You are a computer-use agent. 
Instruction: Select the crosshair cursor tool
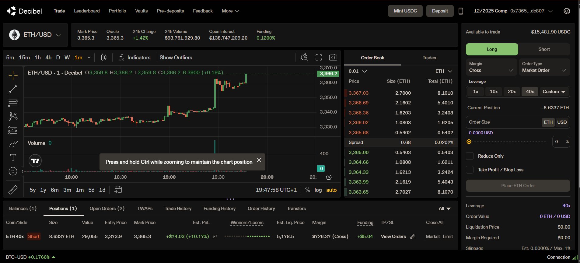coord(13,75)
